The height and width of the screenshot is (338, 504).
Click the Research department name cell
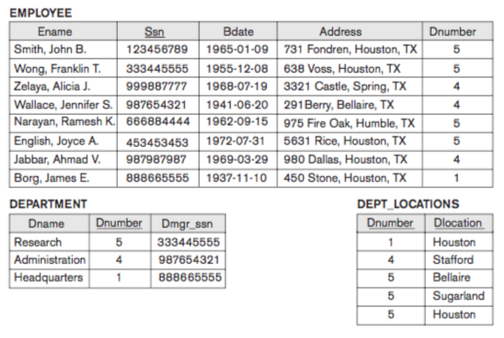(38, 242)
